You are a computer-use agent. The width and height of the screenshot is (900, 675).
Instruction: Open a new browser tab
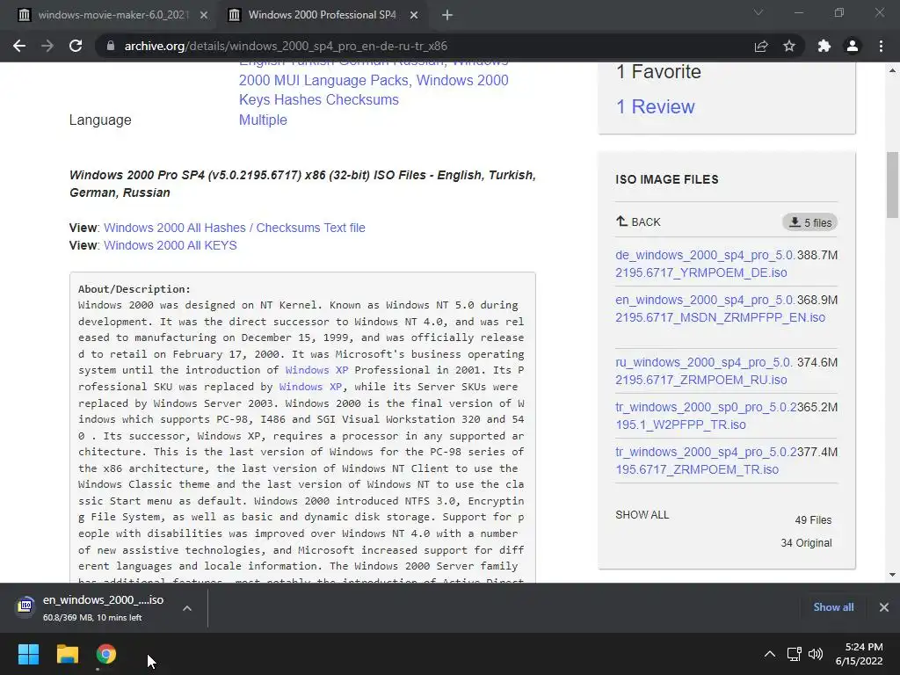(447, 15)
